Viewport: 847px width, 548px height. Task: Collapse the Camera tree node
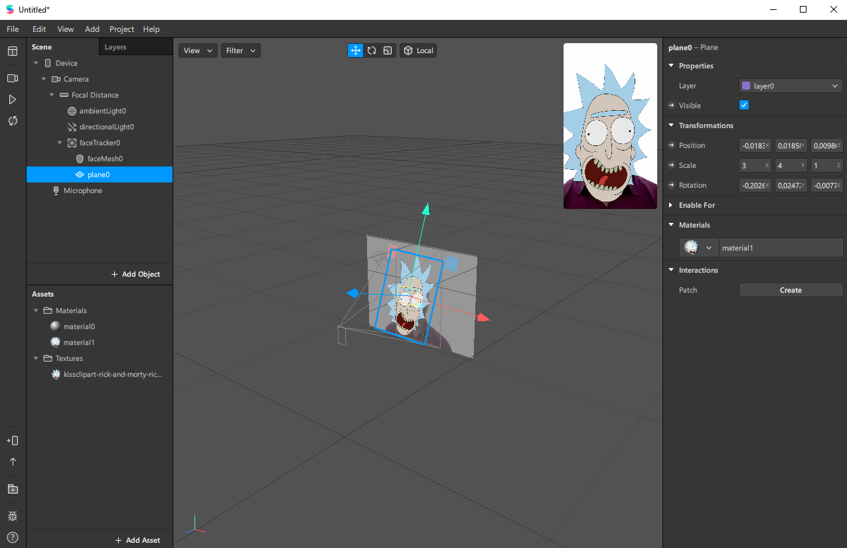coord(44,79)
